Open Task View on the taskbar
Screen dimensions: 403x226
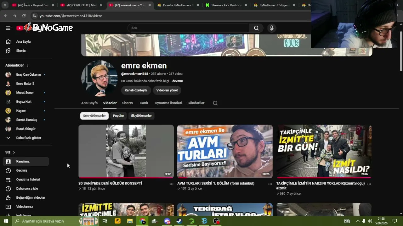click(x=105, y=221)
